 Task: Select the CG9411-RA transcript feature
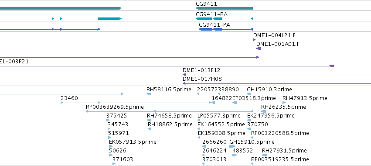(x=225, y=19)
